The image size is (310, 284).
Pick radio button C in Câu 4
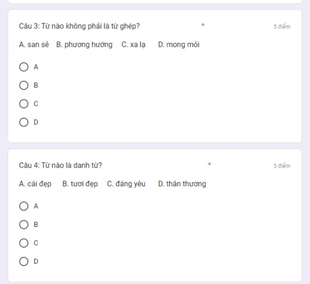click(24, 243)
